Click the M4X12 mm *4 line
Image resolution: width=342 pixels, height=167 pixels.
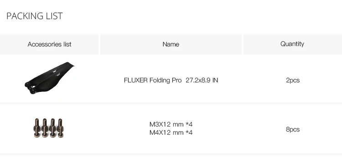coord(171,132)
